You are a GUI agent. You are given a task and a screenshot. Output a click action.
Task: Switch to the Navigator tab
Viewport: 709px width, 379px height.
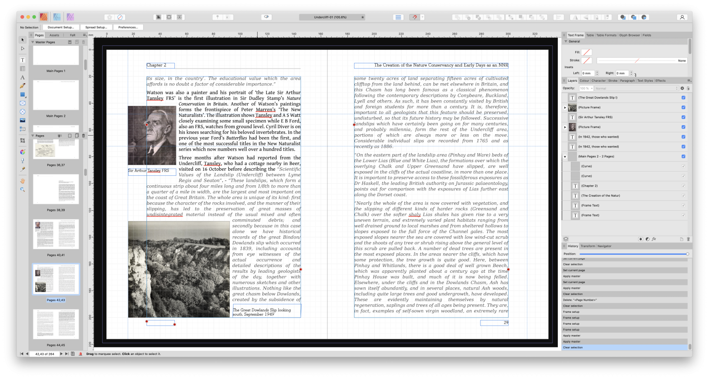point(604,246)
